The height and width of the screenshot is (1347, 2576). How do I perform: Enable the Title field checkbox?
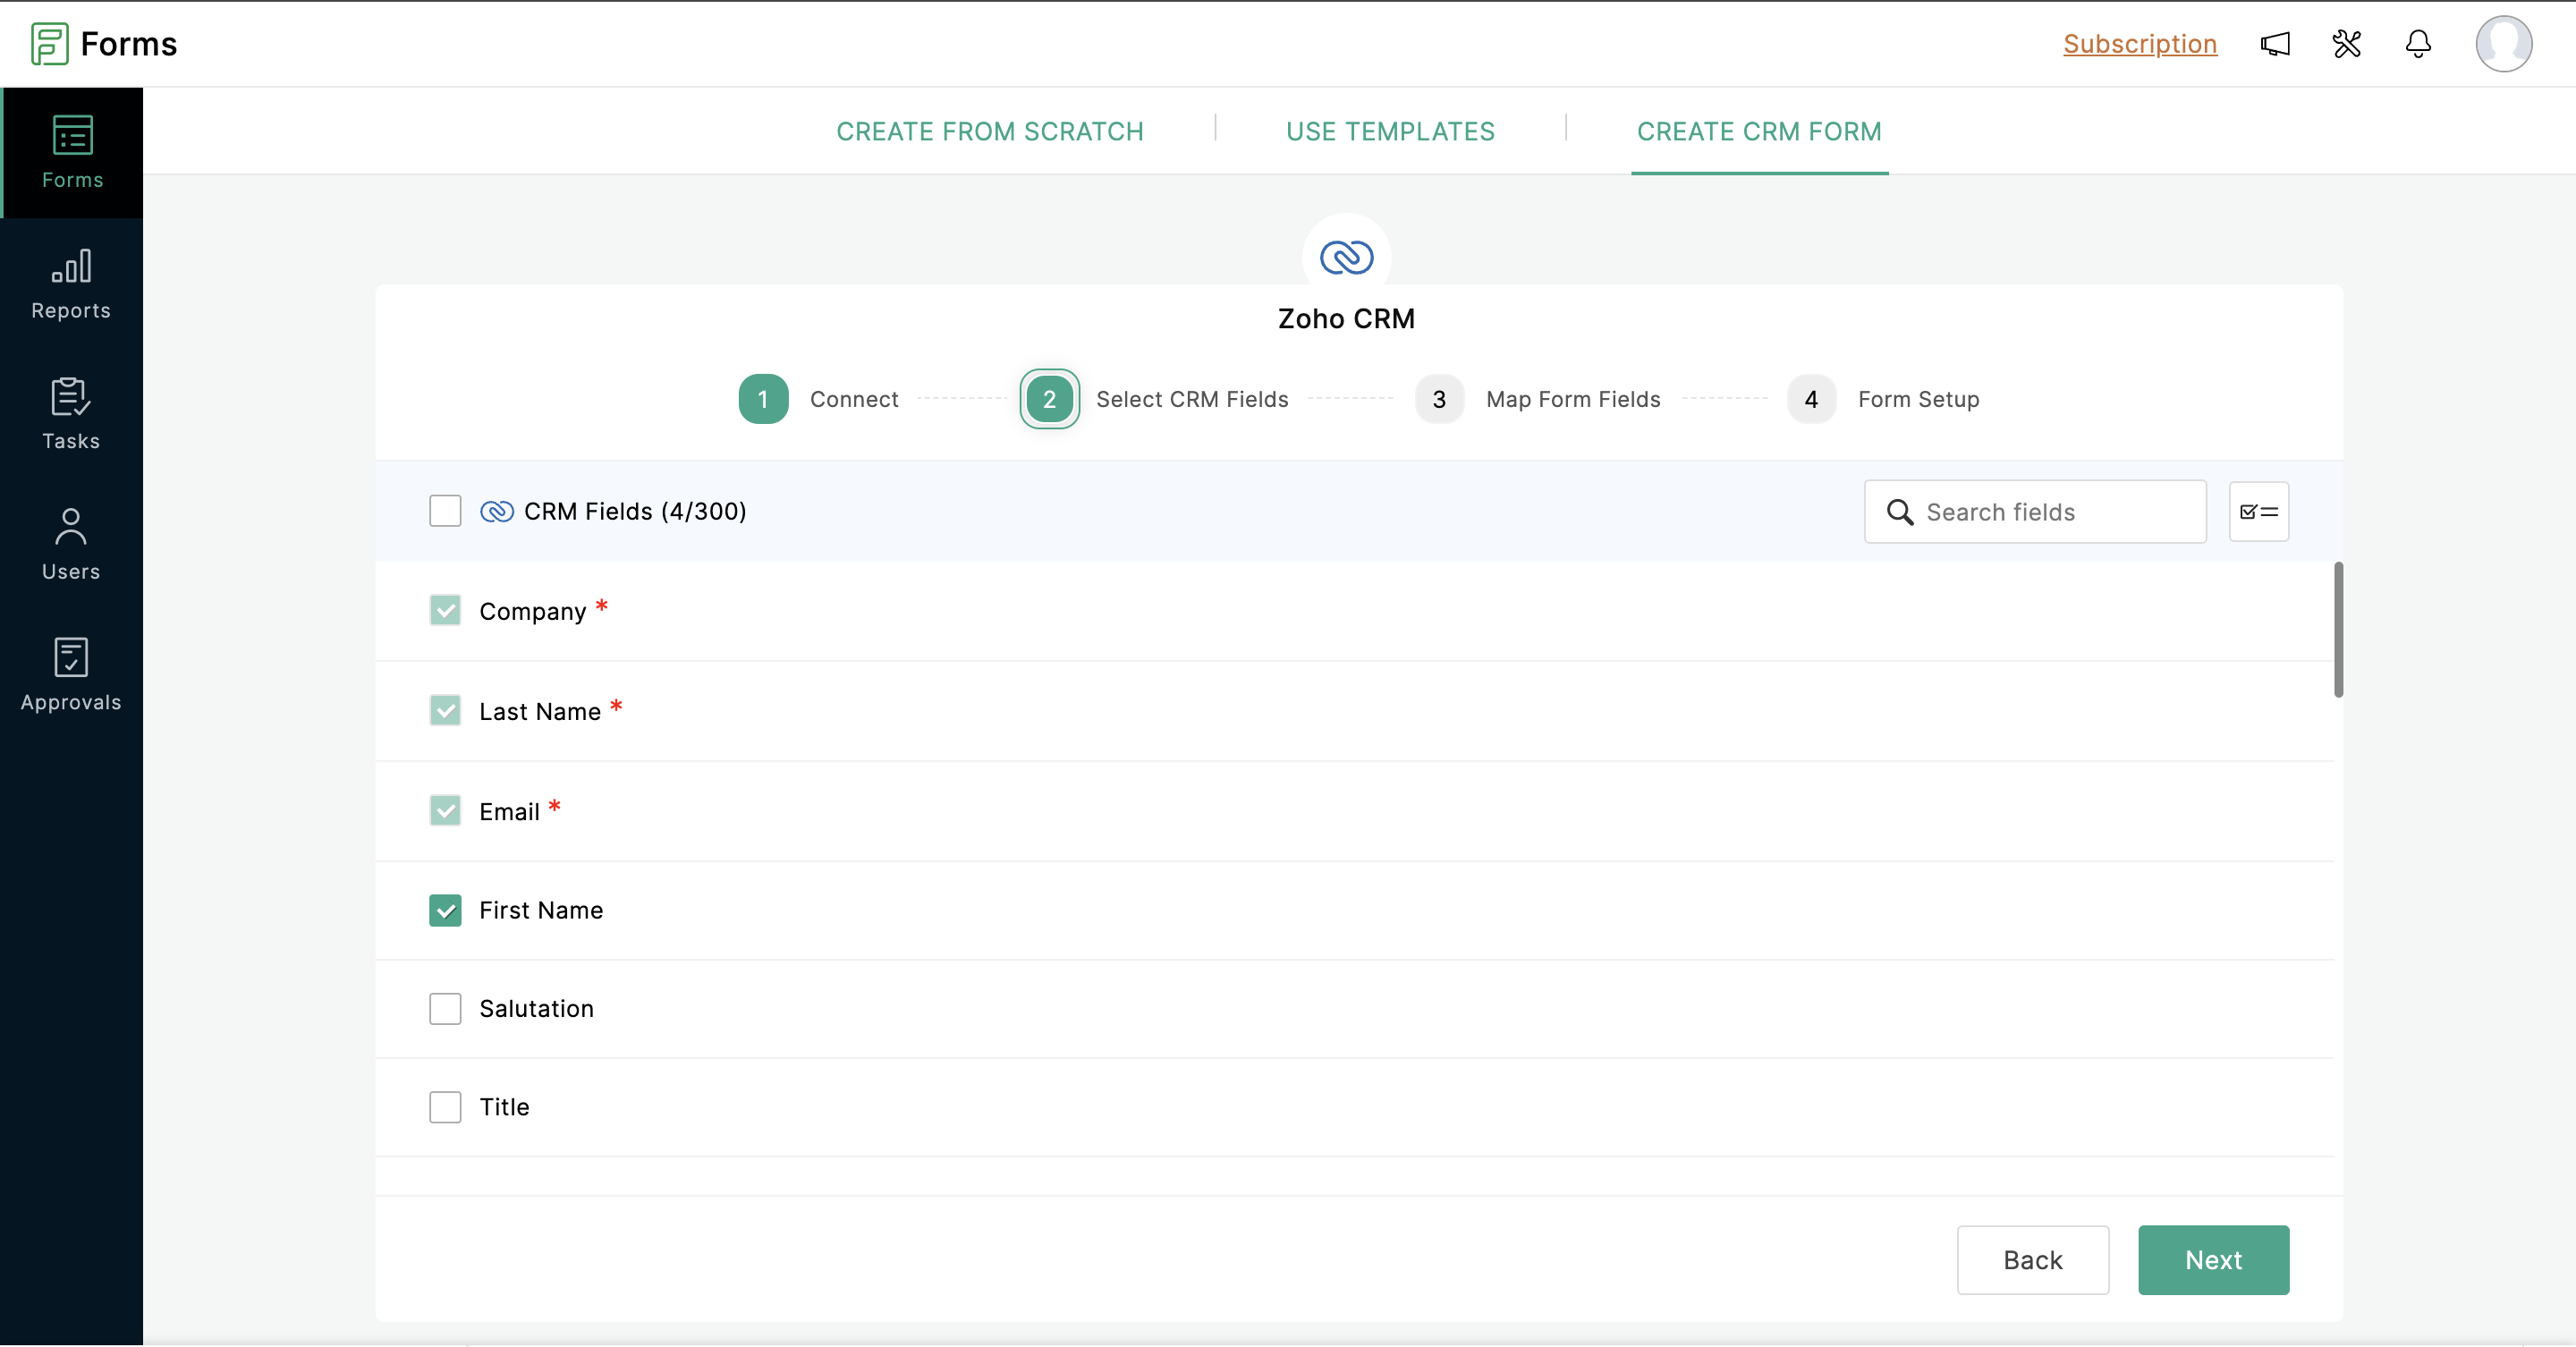pyautogui.click(x=445, y=1107)
